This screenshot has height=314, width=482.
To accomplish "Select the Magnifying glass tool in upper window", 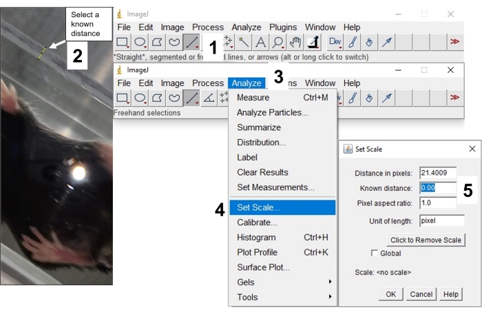I will point(278,42).
